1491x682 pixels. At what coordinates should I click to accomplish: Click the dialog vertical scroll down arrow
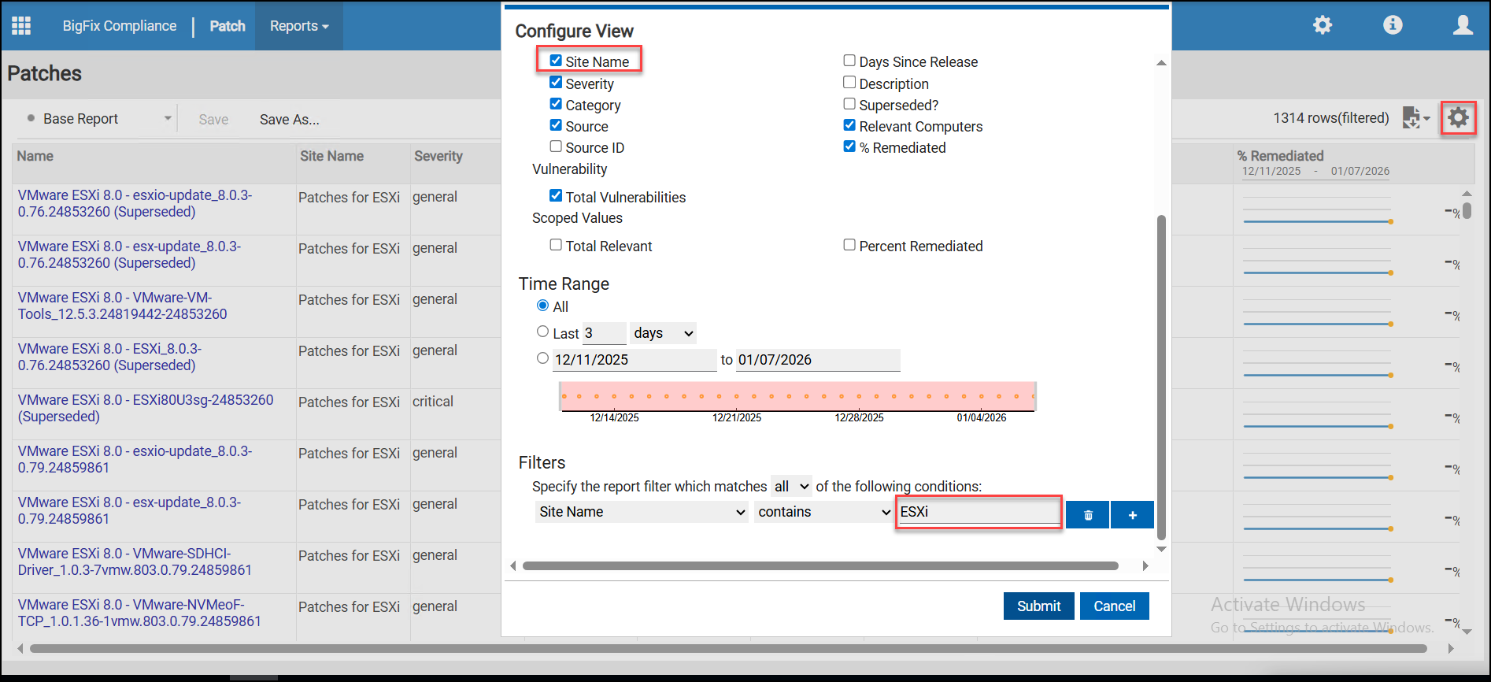click(x=1161, y=549)
